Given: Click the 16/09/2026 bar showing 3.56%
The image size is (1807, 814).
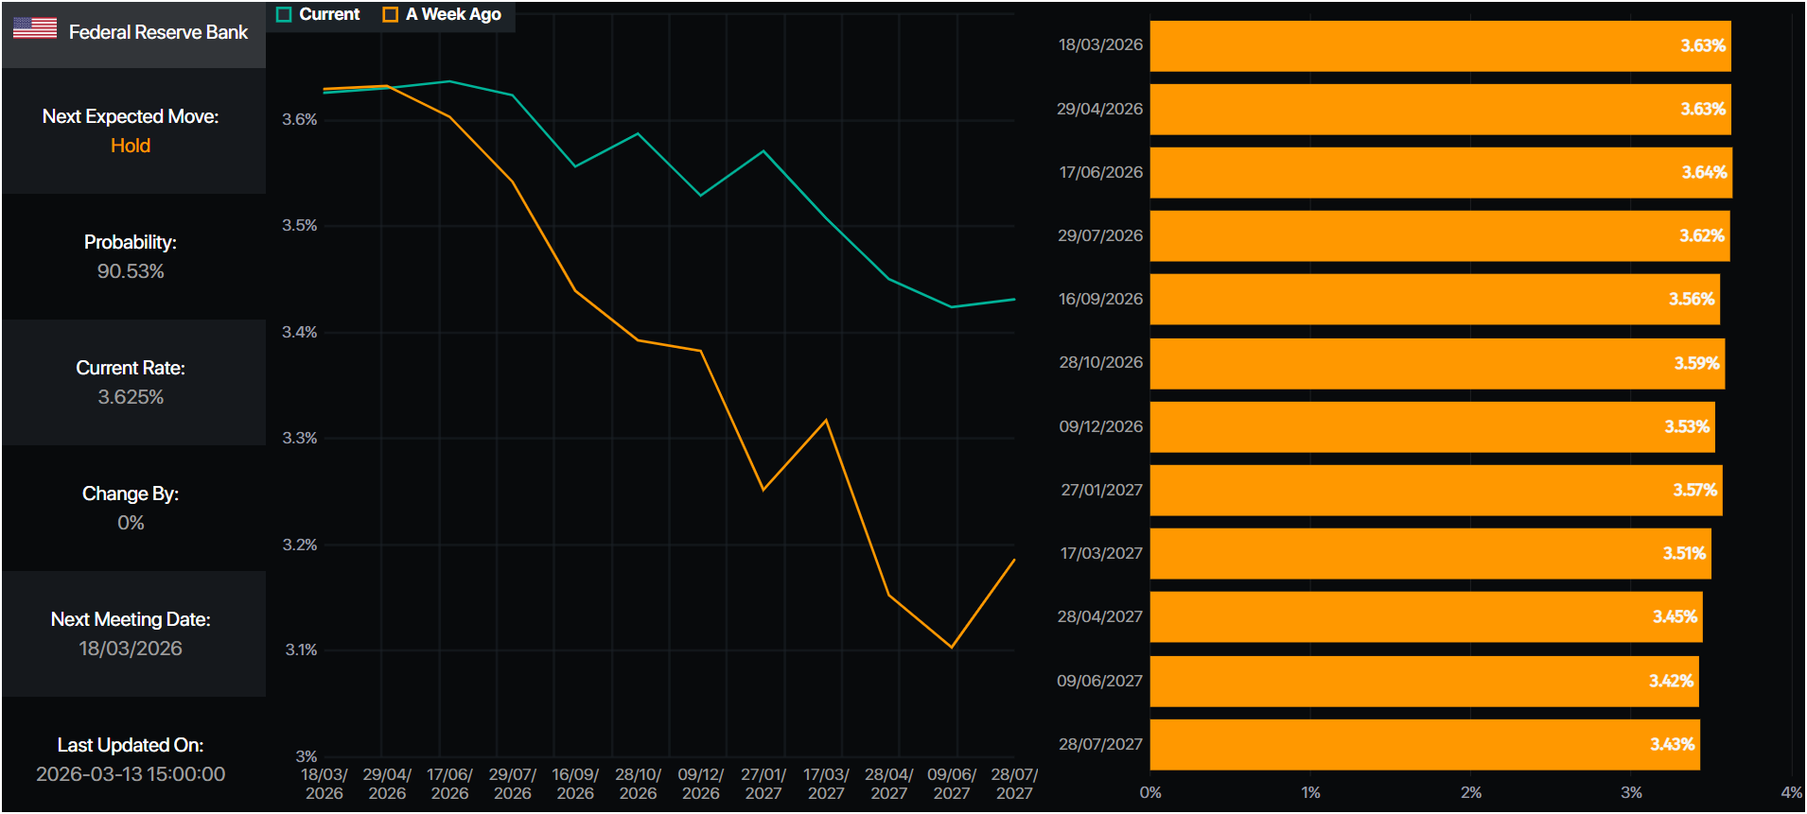Looking at the screenshot, I should (x=1434, y=299).
